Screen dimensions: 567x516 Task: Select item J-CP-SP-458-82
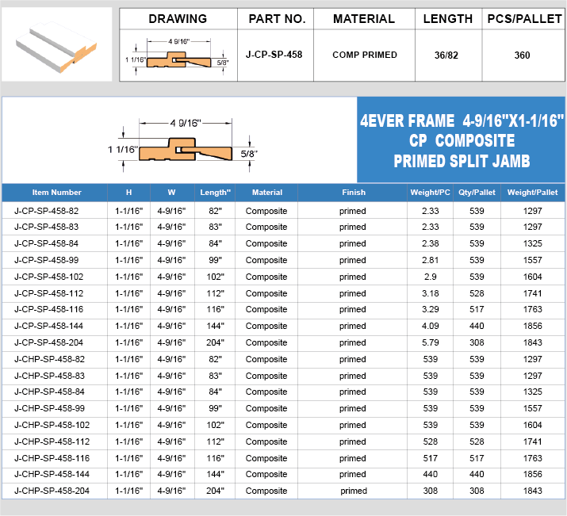46,211
